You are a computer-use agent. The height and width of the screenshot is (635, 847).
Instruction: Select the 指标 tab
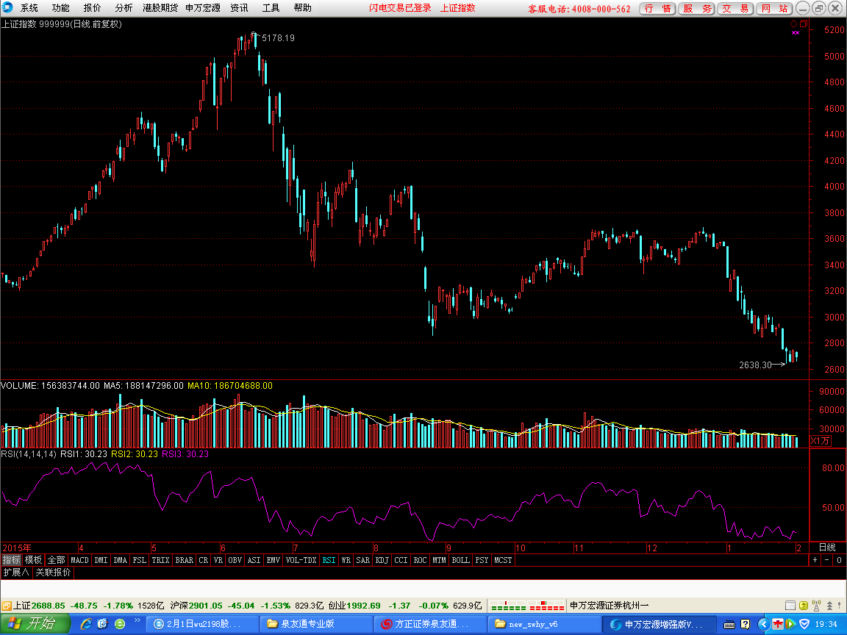point(11,560)
